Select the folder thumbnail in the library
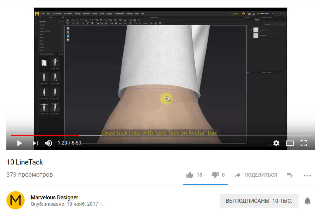 (44, 63)
